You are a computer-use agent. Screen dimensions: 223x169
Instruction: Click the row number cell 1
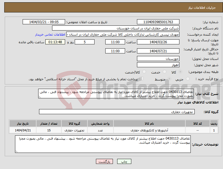click(214, 130)
